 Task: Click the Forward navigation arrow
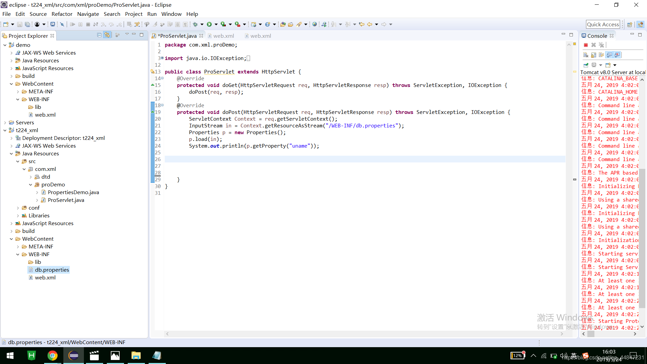click(384, 24)
